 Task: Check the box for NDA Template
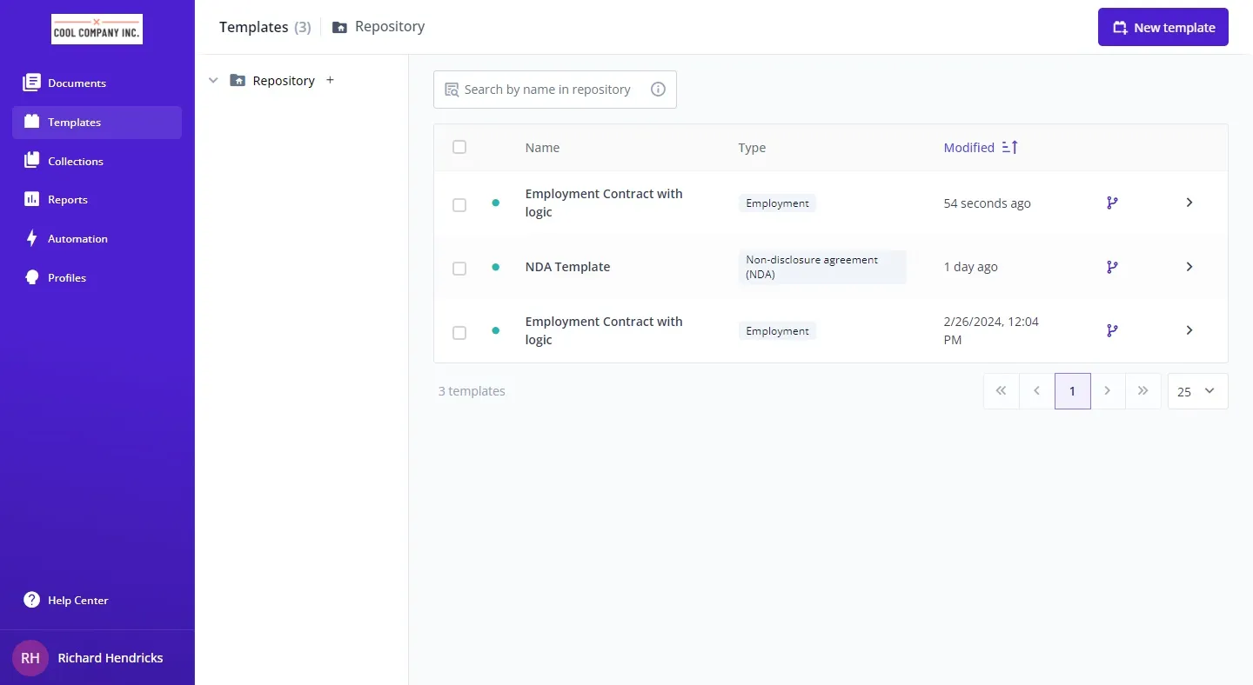coord(459,269)
